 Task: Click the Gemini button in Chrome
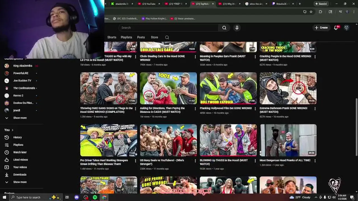[x=321, y=4]
